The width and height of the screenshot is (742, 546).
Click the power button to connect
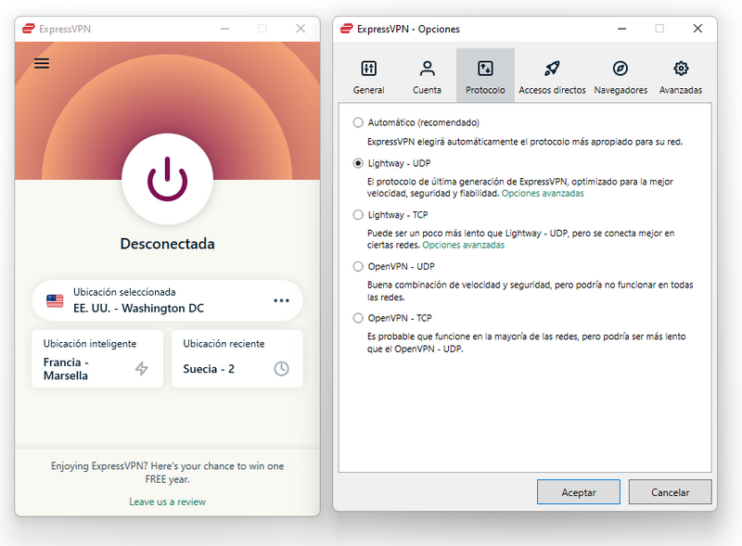[168, 179]
